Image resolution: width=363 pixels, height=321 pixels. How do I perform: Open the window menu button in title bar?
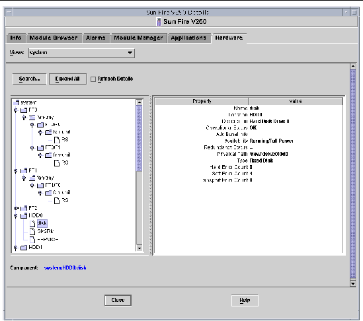click(9, 12)
